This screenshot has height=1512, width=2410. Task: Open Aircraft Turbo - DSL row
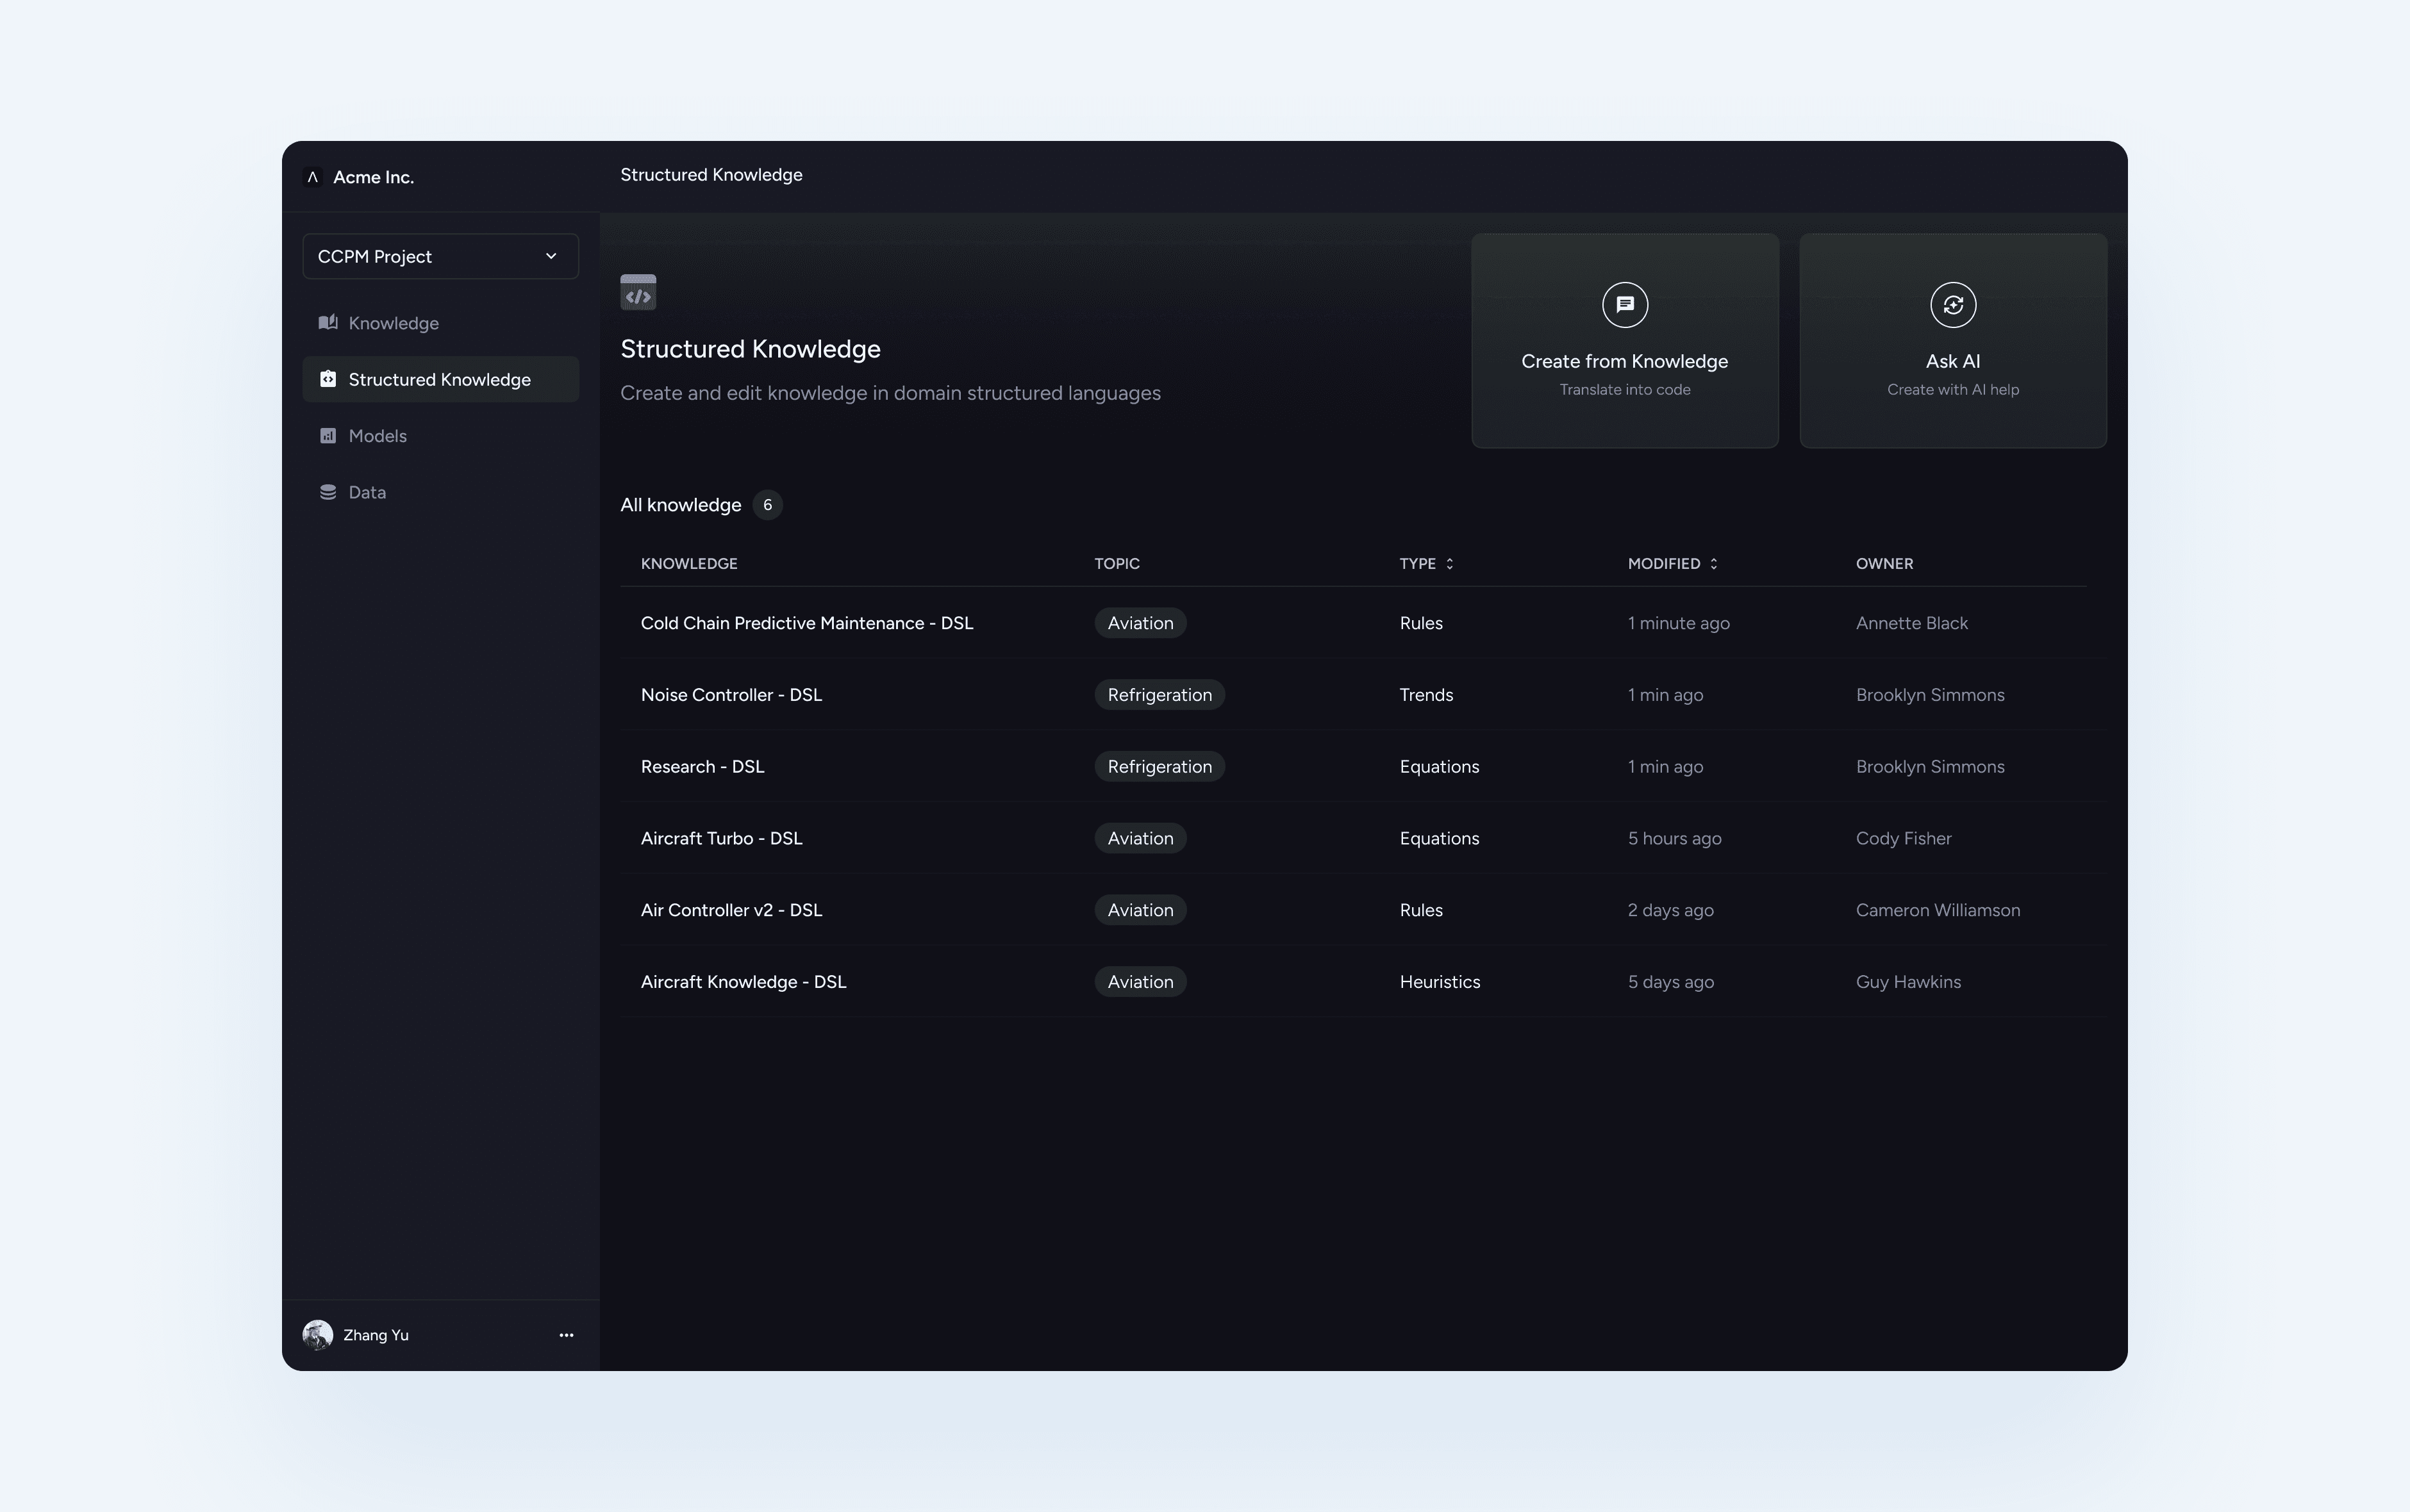pyautogui.click(x=721, y=838)
